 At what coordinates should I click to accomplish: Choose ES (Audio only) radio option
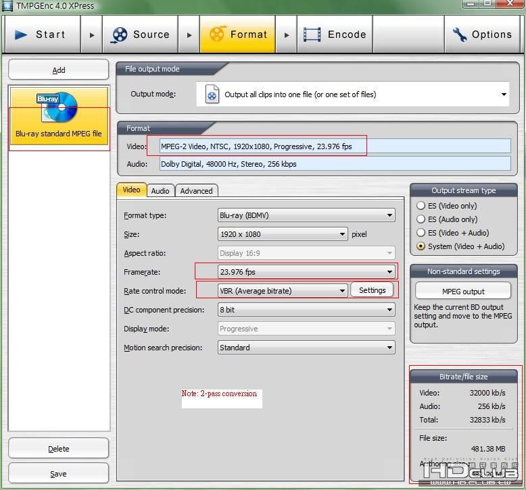[x=421, y=219]
